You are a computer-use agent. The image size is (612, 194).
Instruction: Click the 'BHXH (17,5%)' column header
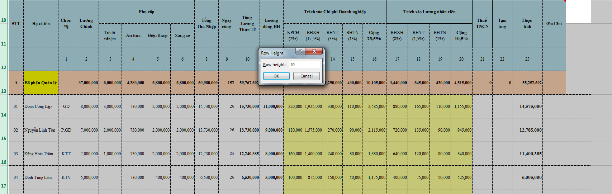point(313,36)
